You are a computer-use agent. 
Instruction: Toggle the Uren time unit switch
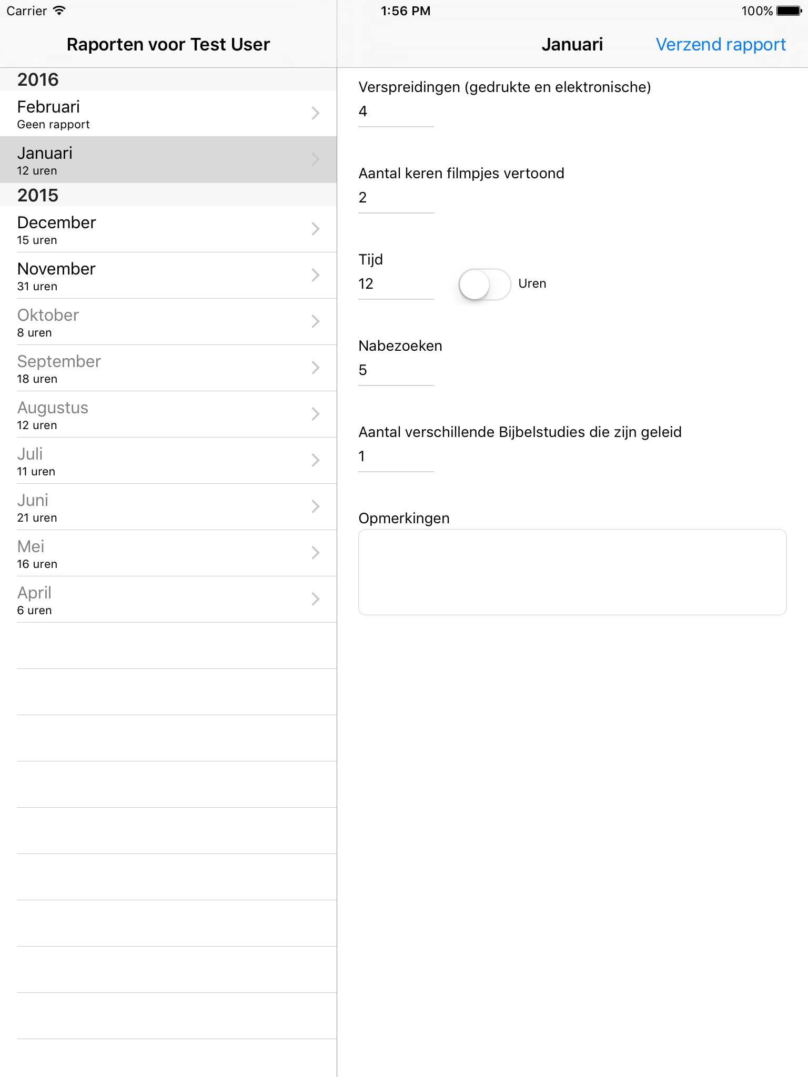[x=484, y=285]
